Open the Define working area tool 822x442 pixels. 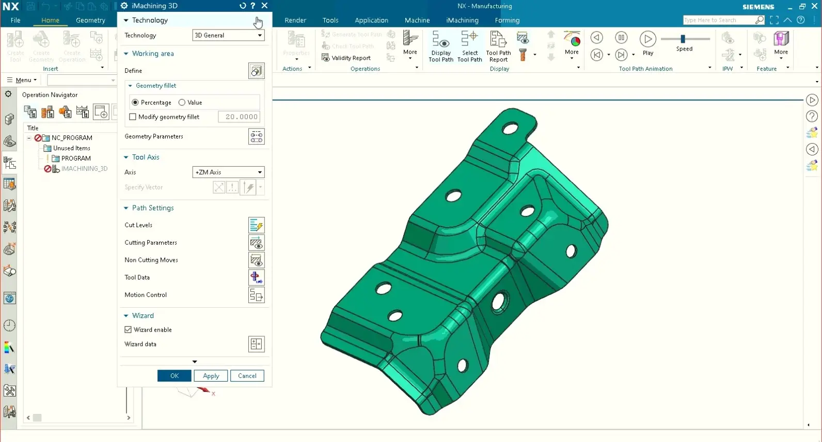tap(256, 71)
